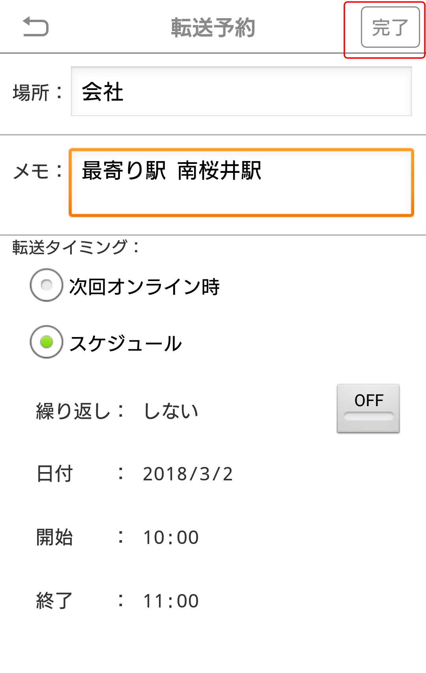426x673 pixels.
Task: Tap the 転送タイミング heading
Action: [x=76, y=247]
